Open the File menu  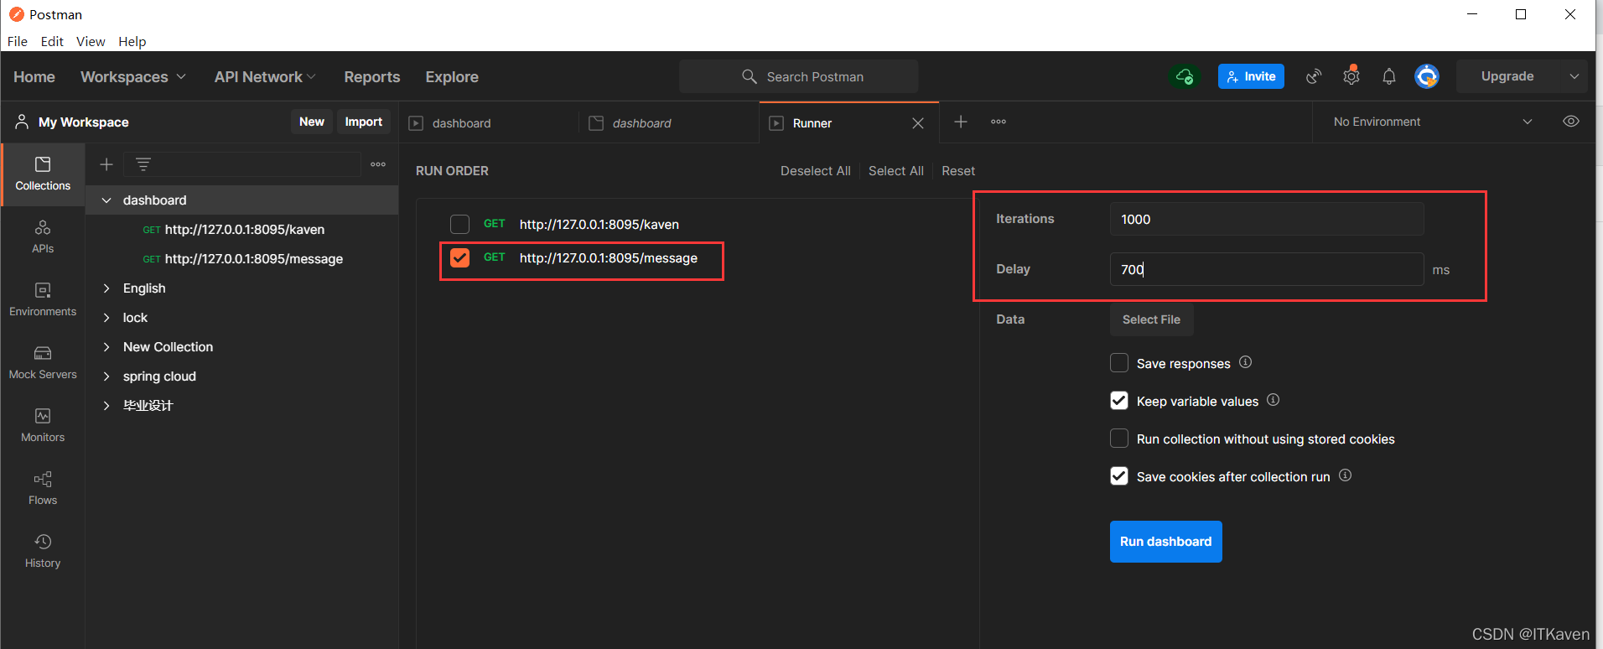point(18,41)
